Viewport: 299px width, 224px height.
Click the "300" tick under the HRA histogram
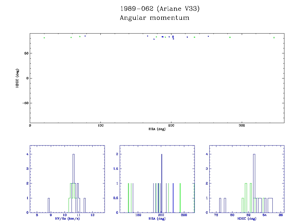tap(184, 215)
